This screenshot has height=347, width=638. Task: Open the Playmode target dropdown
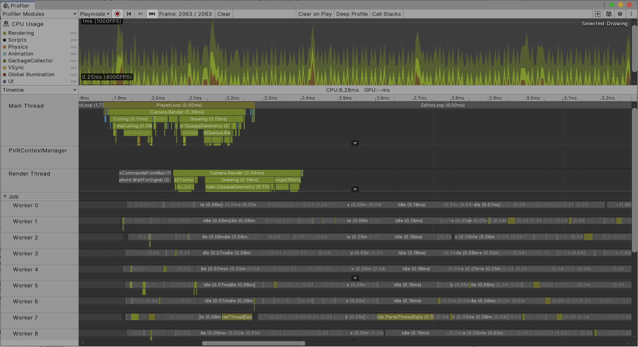point(95,14)
